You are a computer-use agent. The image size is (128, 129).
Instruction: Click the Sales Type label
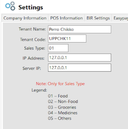tap(35, 48)
